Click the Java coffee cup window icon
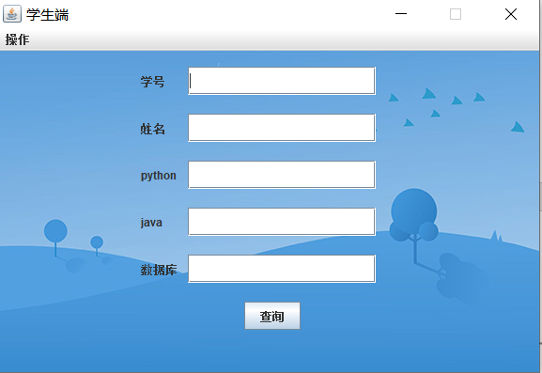Screen dimensions: 542x373 12,14
